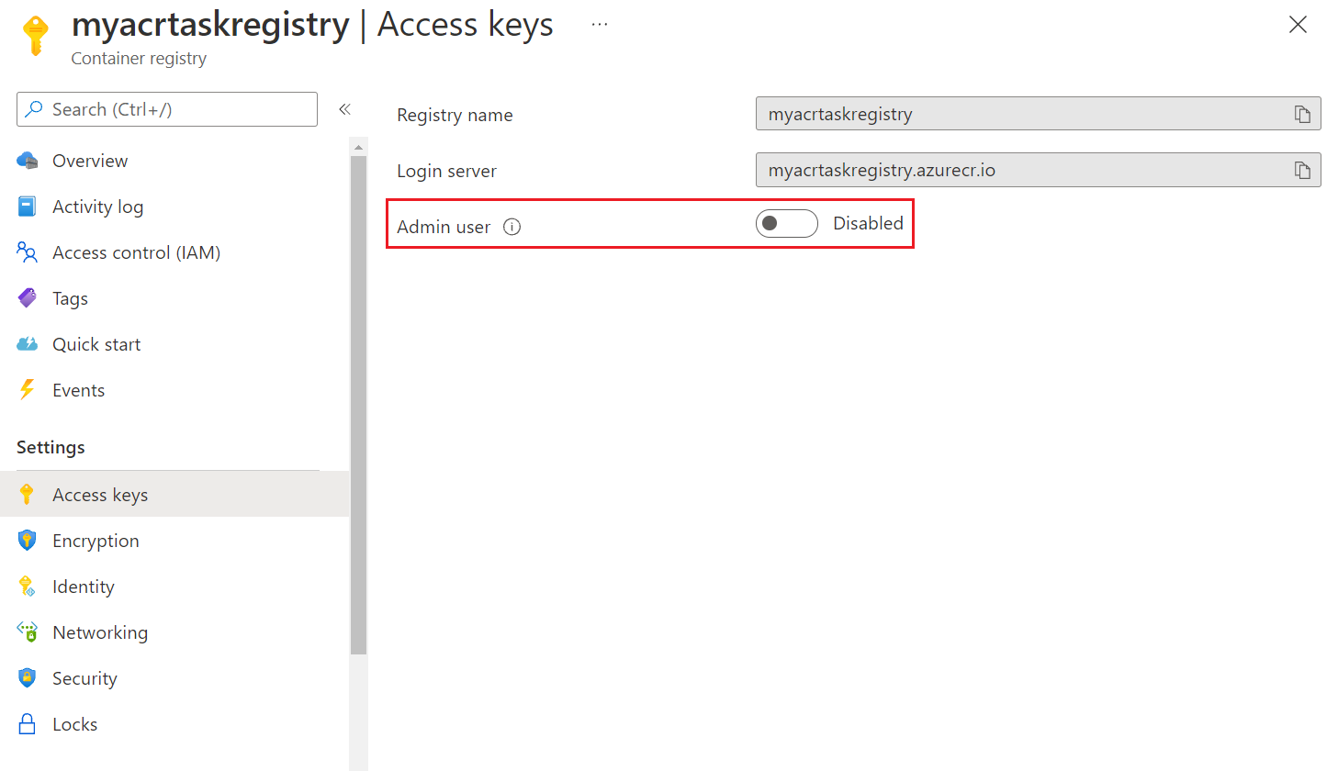The width and height of the screenshot is (1338, 771).
Task: Copy the Login server address
Action: click(1301, 170)
